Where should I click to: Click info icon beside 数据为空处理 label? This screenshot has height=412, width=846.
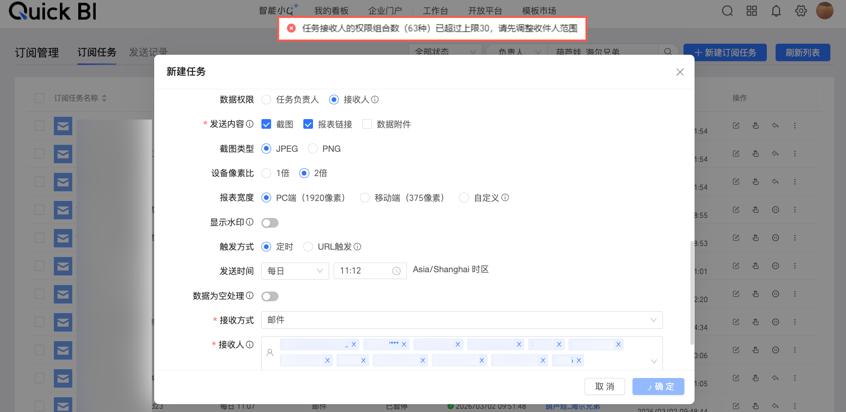(x=249, y=295)
